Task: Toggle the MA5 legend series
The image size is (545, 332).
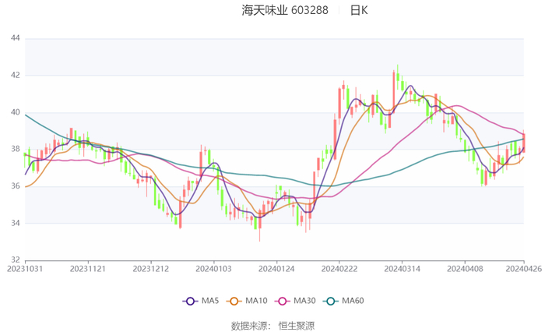Action: click(201, 301)
